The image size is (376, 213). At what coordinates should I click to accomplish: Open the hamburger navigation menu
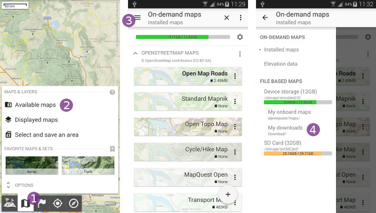coord(138,18)
